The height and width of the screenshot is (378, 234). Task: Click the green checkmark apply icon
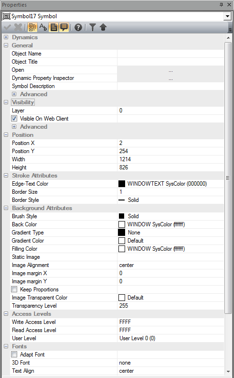click(7, 27)
